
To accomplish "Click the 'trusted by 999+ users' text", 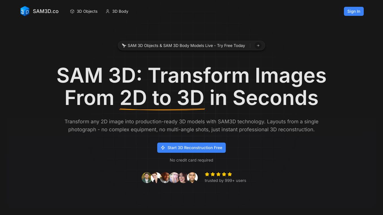I will (x=225, y=180).
